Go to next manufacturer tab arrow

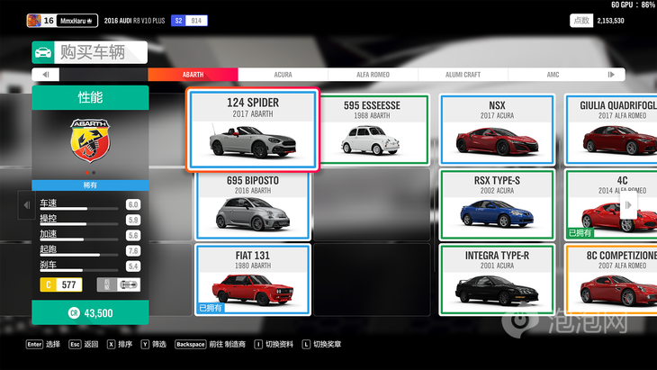tap(611, 75)
